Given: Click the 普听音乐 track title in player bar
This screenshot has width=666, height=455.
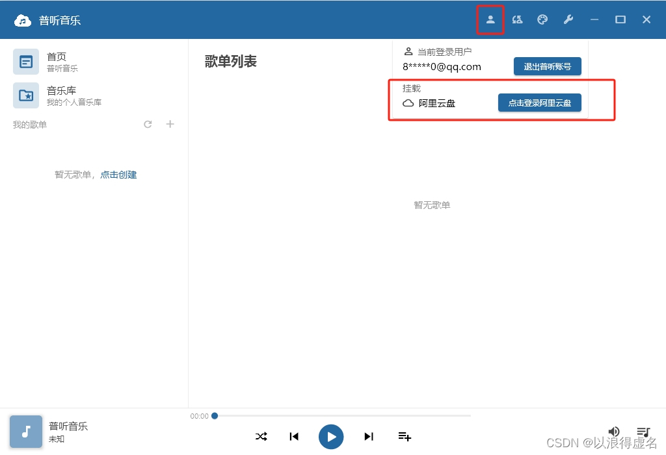Looking at the screenshot, I should click(x=68, y=426).
